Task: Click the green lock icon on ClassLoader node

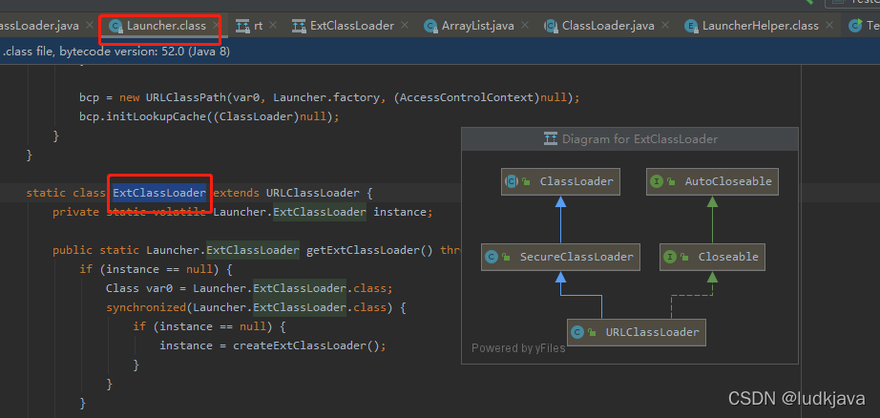Action: pos(526,181)
